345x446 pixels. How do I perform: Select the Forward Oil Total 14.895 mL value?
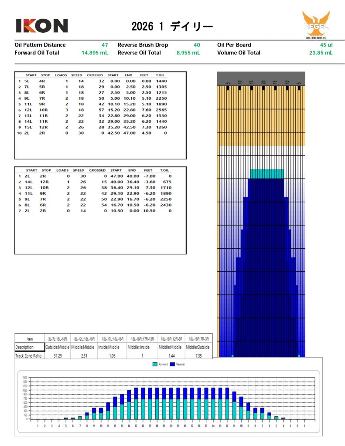point(95,53)
